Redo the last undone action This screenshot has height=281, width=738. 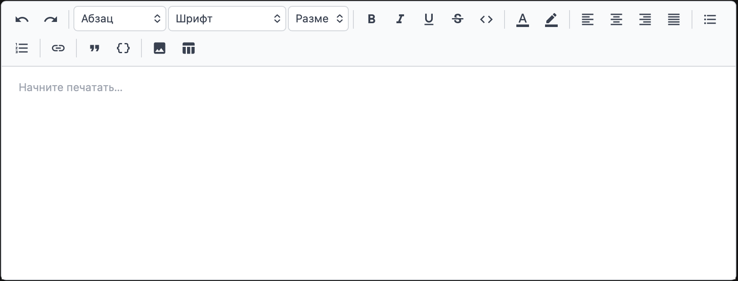point(51,19)
